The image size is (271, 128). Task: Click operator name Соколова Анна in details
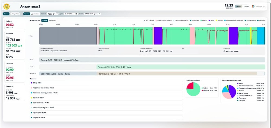click(x=231, y=51)
